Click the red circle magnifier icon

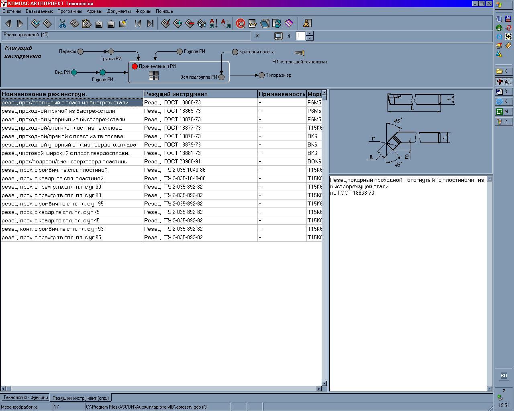[x=241, y=23]
